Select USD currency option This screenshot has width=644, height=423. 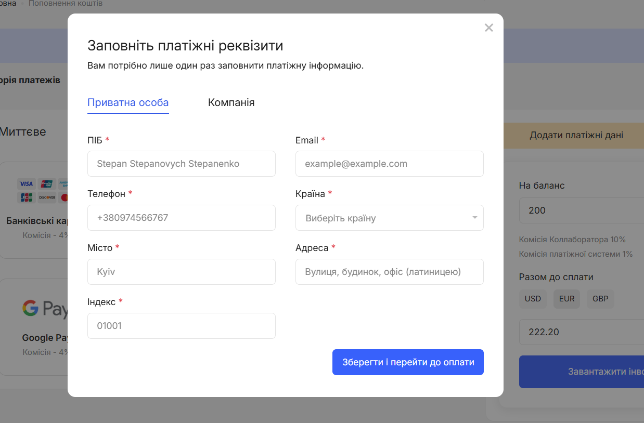(x=533, y=299)
